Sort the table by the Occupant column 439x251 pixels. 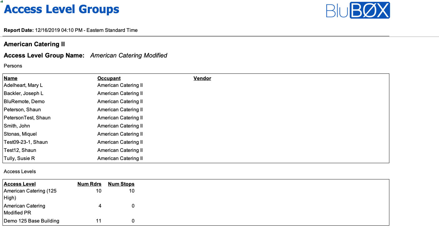click(109, 78)
